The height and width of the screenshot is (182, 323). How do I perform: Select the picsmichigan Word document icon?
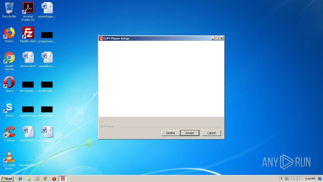47,10
